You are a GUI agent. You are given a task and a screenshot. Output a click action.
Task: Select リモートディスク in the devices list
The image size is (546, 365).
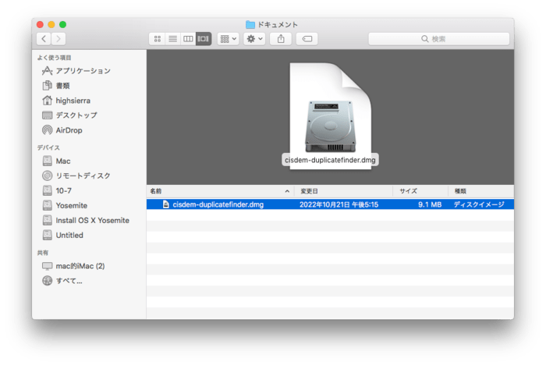pyautogui.click(x=83, y=176)
